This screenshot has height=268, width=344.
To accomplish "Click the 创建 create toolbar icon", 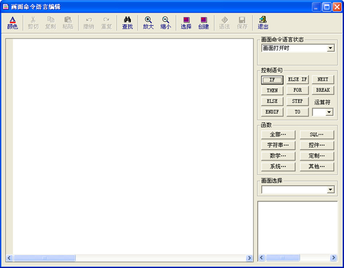I will tap(204, 23).
